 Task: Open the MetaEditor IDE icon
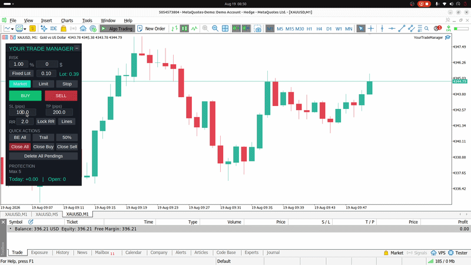coord(54,28)
